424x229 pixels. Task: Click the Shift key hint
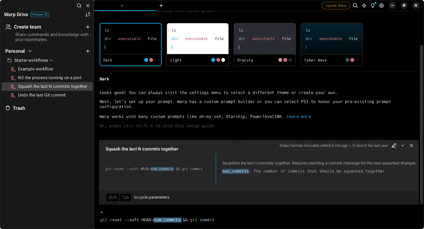(113, 197)
